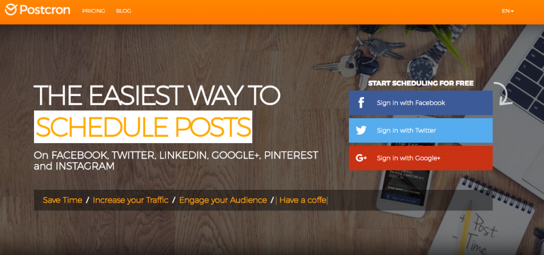This screenshot has width=544, height=255.
Task: Open the EN language selector
Action: click(507, 11)
